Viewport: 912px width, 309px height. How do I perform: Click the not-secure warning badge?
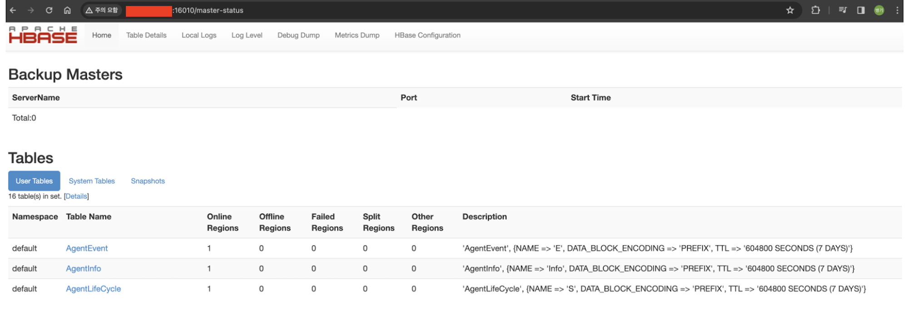coord(102,10)
